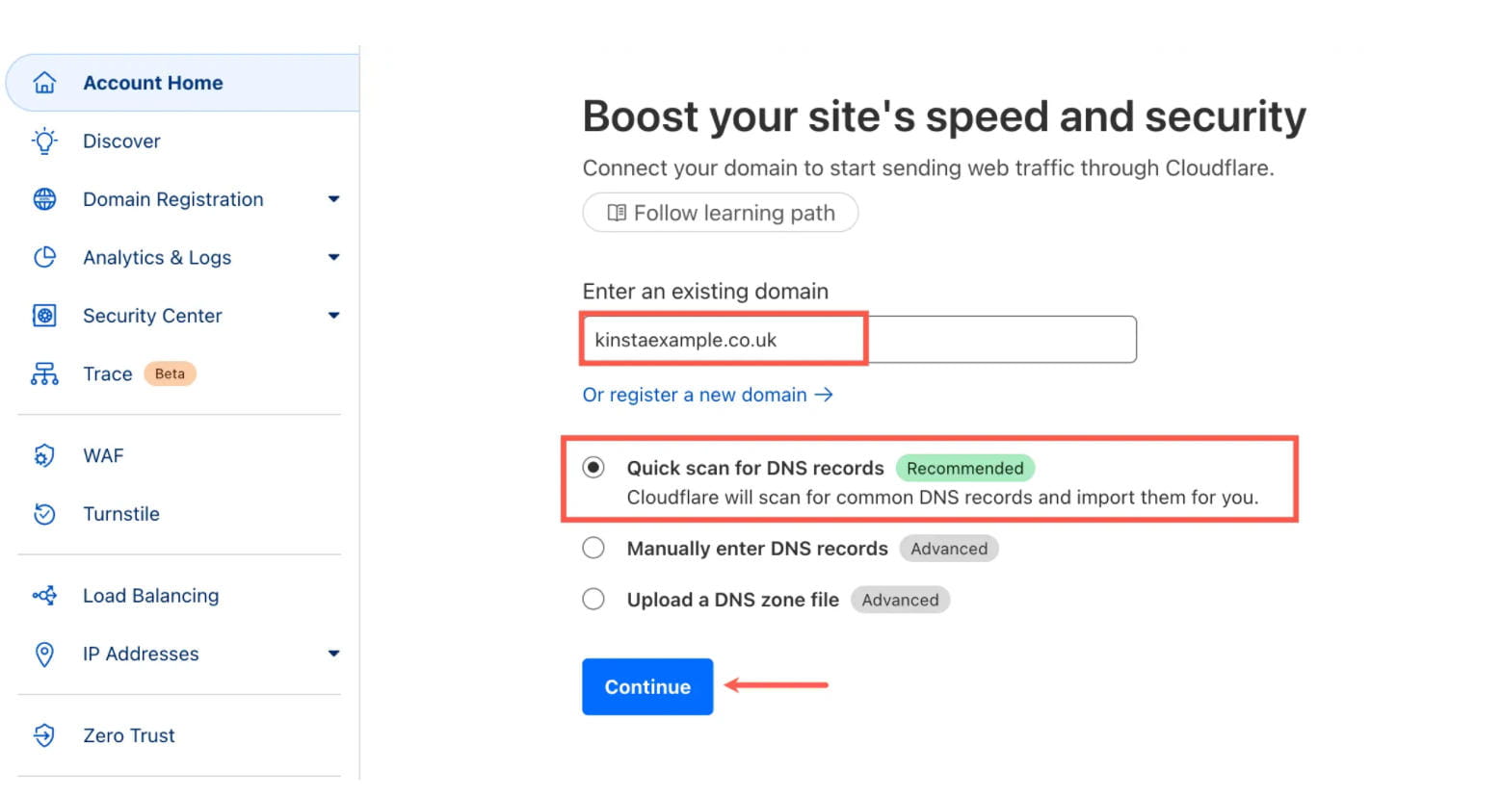Click the Load Balancing icon
The image size is (1502, 797).
coord(44,596)
